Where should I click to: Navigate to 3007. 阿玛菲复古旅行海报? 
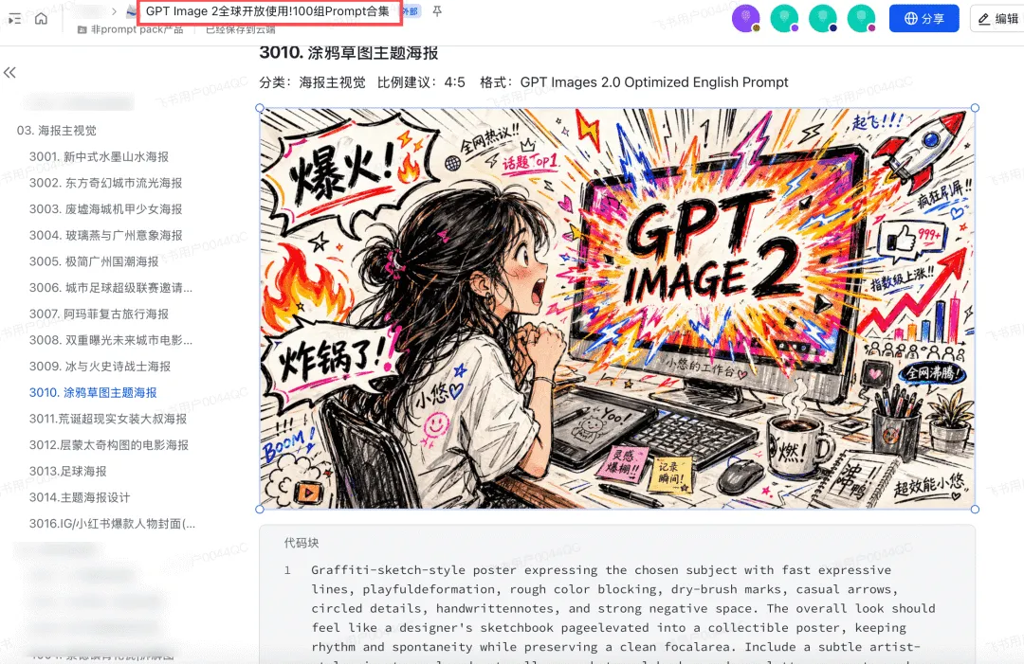pyautogui.click(x=99, y=314)
